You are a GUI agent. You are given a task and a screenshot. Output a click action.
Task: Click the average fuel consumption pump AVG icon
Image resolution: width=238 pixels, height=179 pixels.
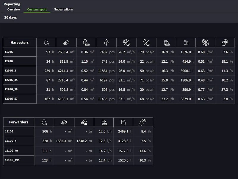pos(166,42)
